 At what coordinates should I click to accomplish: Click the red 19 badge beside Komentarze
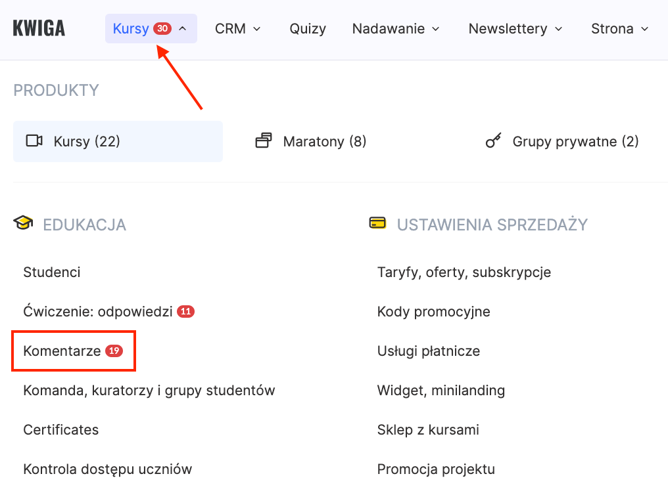pos(114,351)
